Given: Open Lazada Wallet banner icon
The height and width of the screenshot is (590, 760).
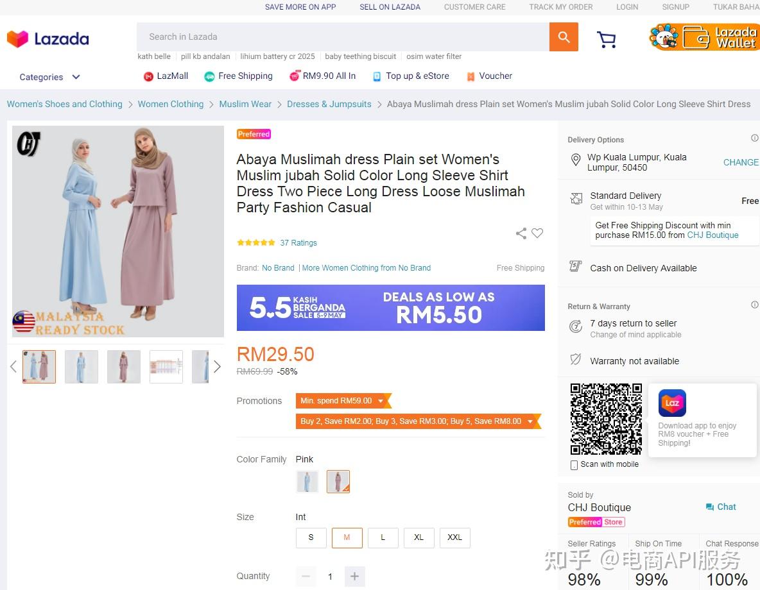Looking at the screenshot, I should [704, 37].
